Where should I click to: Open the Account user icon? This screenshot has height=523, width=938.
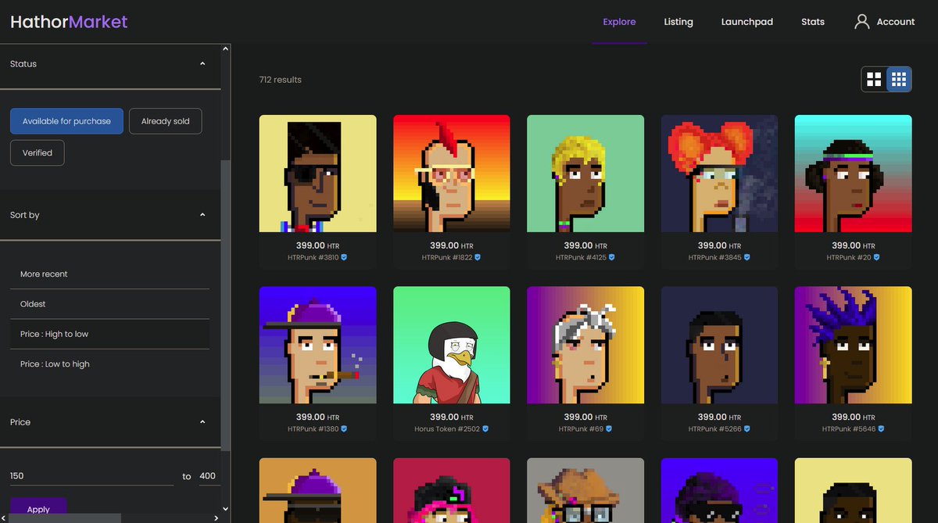(x=861, y=22)
